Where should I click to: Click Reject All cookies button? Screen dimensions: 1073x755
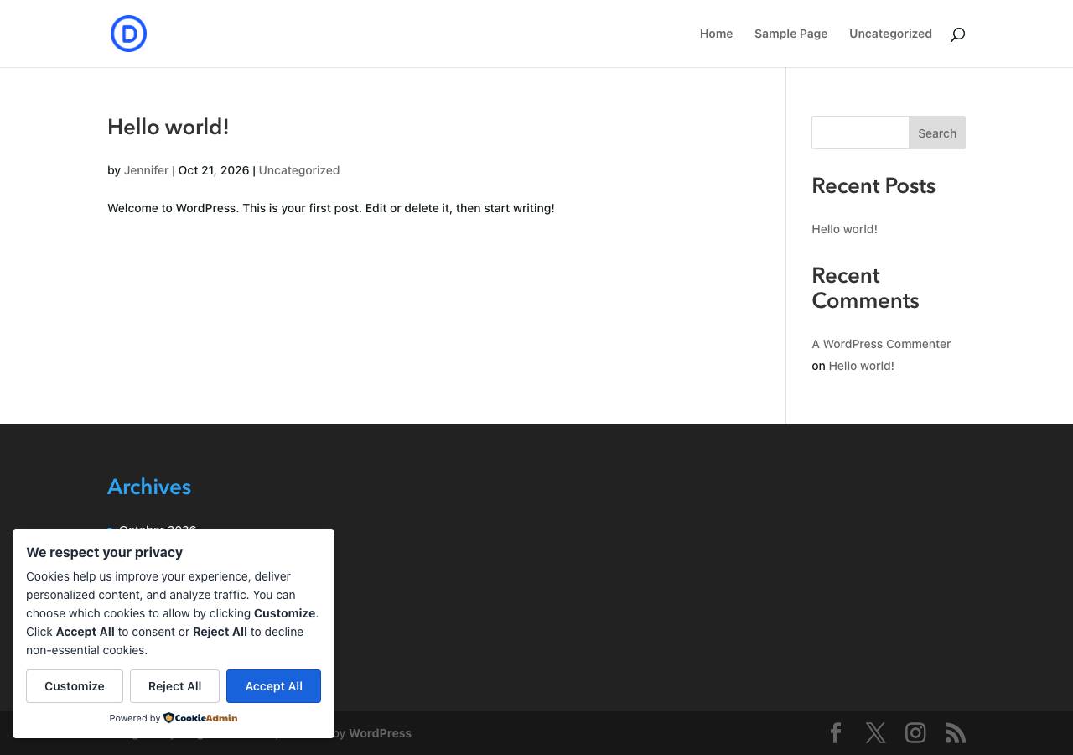174,686
